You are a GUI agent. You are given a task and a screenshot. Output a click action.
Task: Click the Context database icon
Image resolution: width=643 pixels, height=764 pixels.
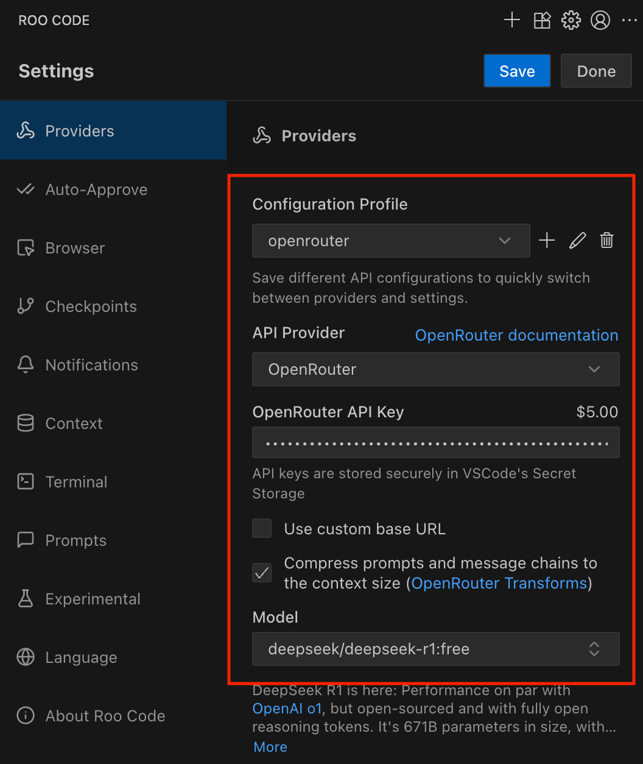pyautogui.click(x=26, y=423)
